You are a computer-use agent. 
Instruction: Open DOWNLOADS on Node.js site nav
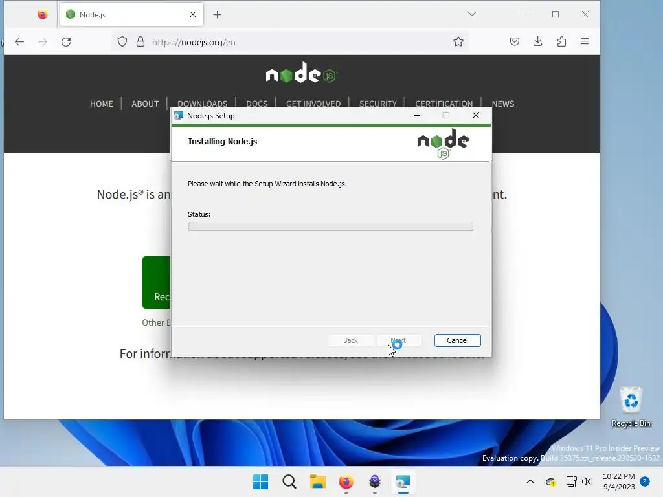point(202,104)
